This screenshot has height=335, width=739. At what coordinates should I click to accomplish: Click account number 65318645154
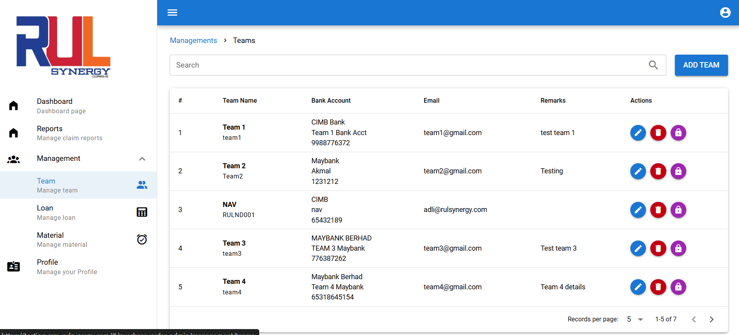pyautogui.click(x=332, y=297)
